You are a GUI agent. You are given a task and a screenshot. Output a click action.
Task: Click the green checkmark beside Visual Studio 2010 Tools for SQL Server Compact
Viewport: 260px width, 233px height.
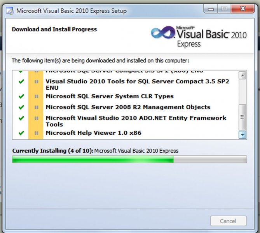pos(21,82)
